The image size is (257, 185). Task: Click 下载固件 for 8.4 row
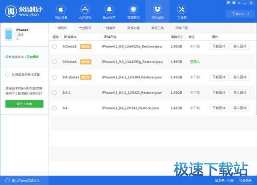219,108
